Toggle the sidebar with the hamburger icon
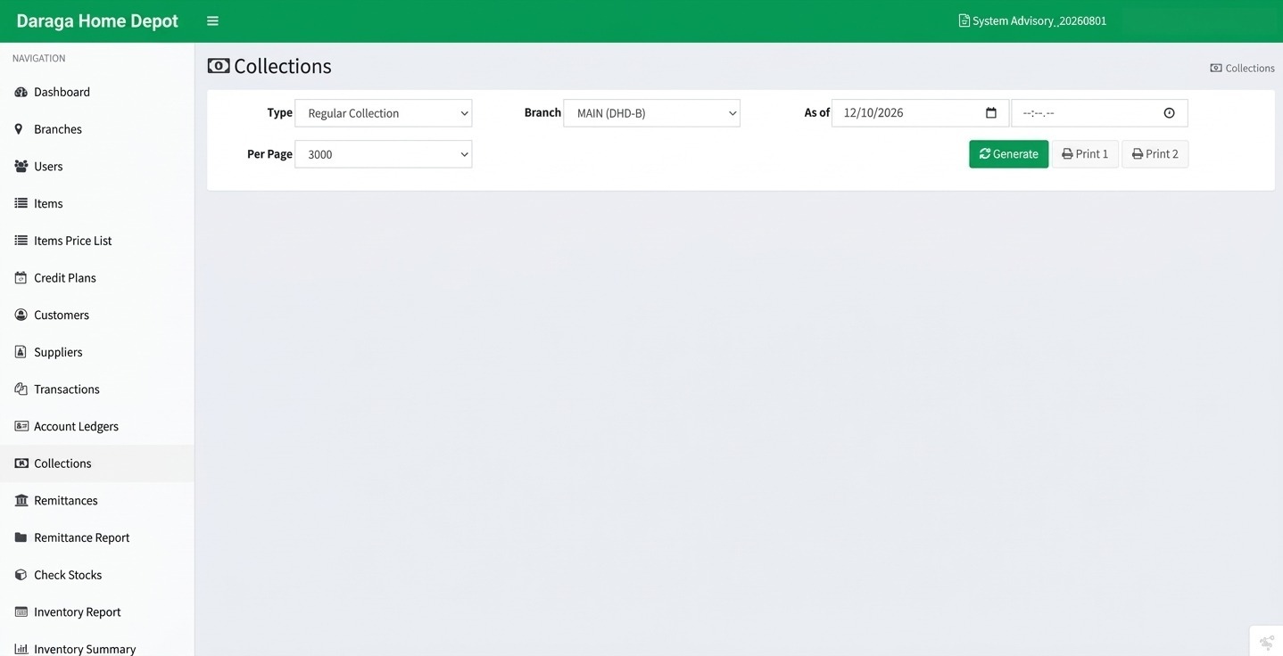 pyautogui.click(x=212, y=20)
